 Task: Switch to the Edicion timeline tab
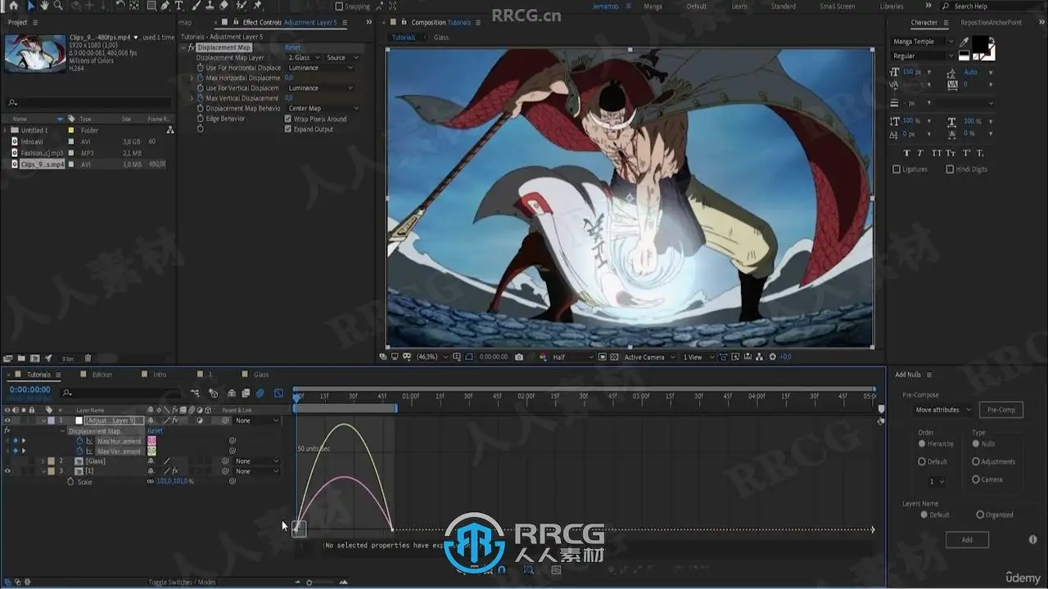pos(102,375)
